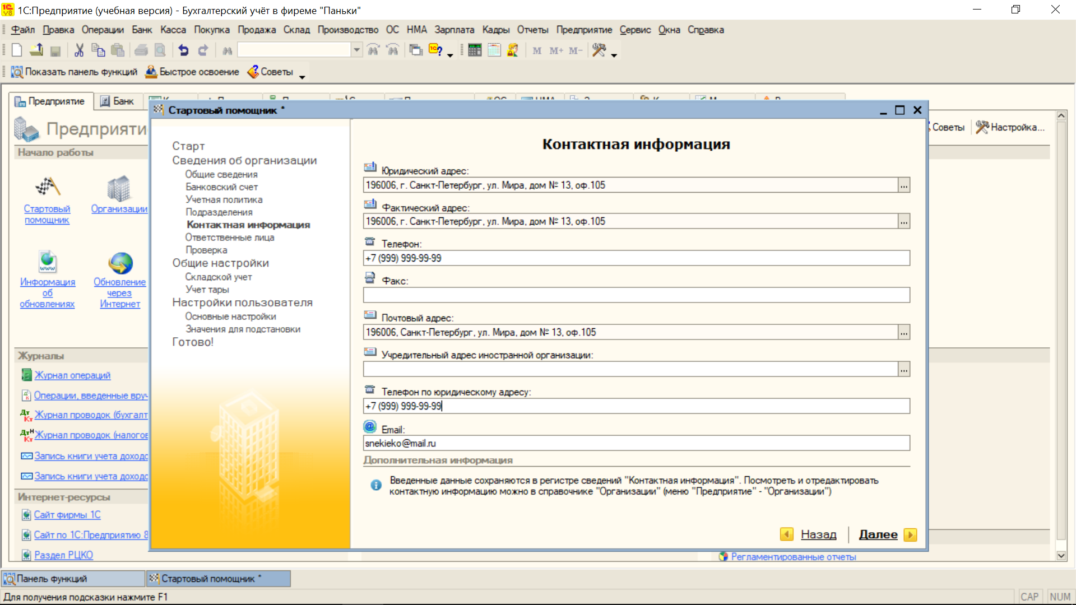Click the Телефон input field
1076x605 pixels.
pyautogui.click(x=636, y=258)
